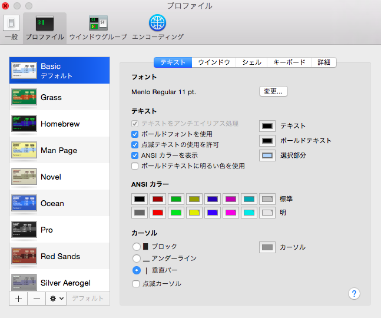Disable 点滅テキストの使用を許可 checkbox
Viewport: 381px width, 318px height.
click(135, 145)
